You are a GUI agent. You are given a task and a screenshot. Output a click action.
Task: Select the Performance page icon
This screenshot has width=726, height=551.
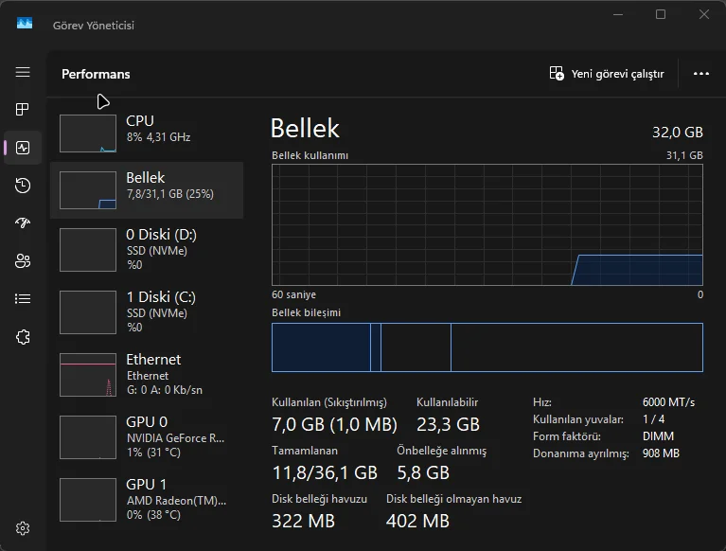click(x=23, y=148)
